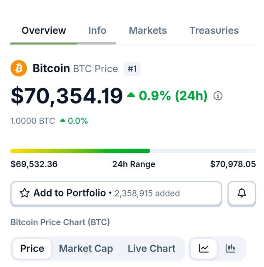Click the green up arrow beside 0.9%
Viewport: 264px width, 267px height.
click(131, 96)
